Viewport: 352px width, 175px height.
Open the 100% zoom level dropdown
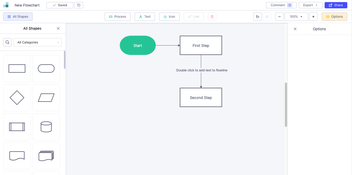click(x=296, y=17)
